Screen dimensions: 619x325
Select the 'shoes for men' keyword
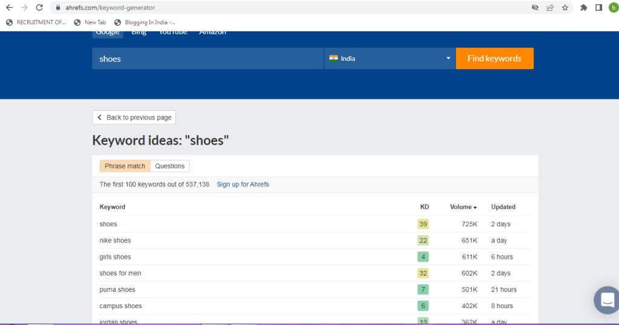[x=120, y=273]
